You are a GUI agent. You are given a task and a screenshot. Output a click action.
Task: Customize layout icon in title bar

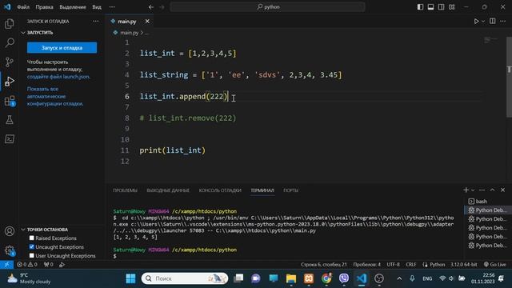451,7
